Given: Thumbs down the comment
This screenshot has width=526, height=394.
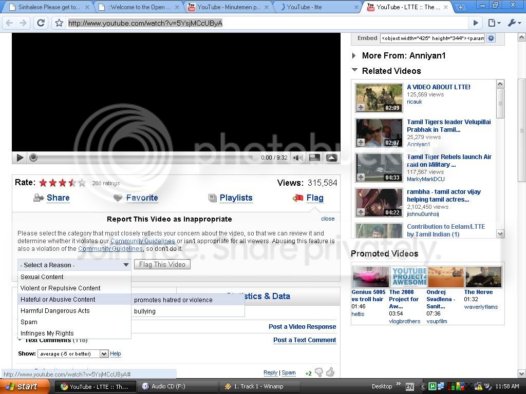Looking at the screenshot, I should tap(318, 372).
